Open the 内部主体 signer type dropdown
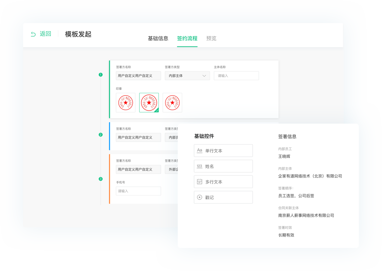382x271 pixels. point(187,76)
